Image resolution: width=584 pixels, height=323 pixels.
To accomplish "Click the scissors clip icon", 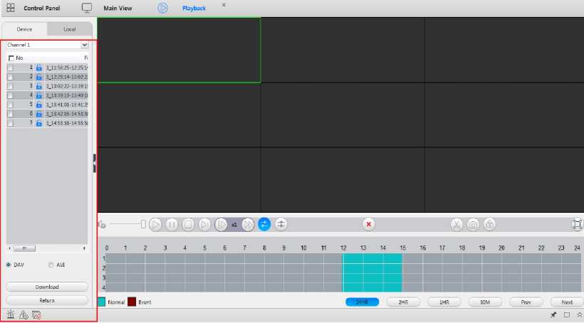I will 456,224.
